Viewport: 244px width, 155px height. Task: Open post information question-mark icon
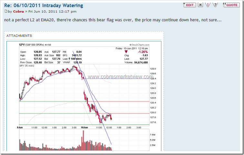click(215, 5)
